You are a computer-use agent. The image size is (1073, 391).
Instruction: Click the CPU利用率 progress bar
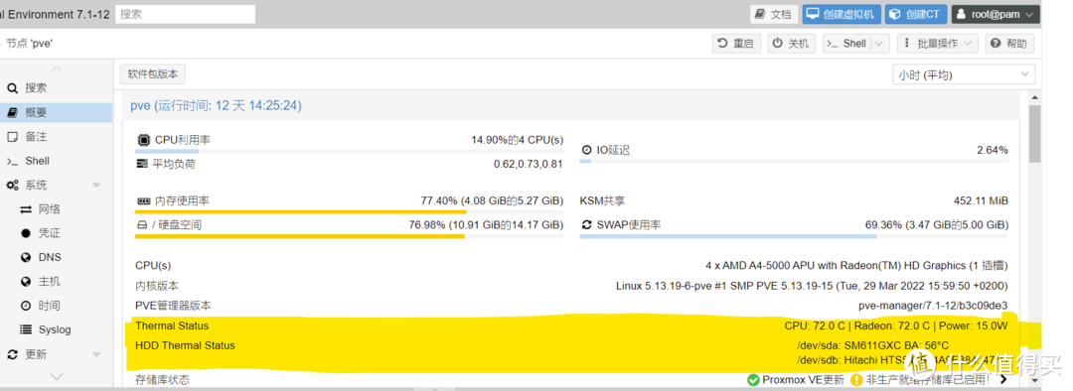[349, 151]
